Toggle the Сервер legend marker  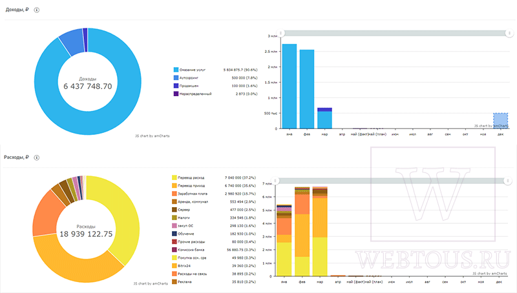174,210
